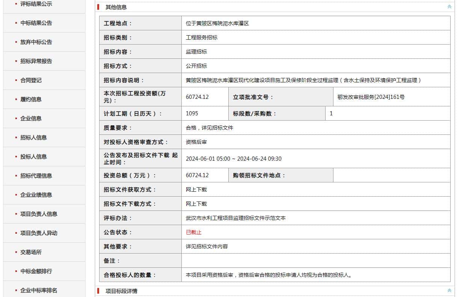Click 中标金额排行 in sidebar
The image size is (457, 297).
click(36, 271)
